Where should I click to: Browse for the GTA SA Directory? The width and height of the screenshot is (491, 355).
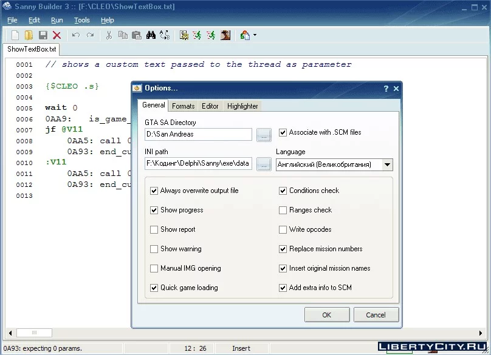pos(264,135)
